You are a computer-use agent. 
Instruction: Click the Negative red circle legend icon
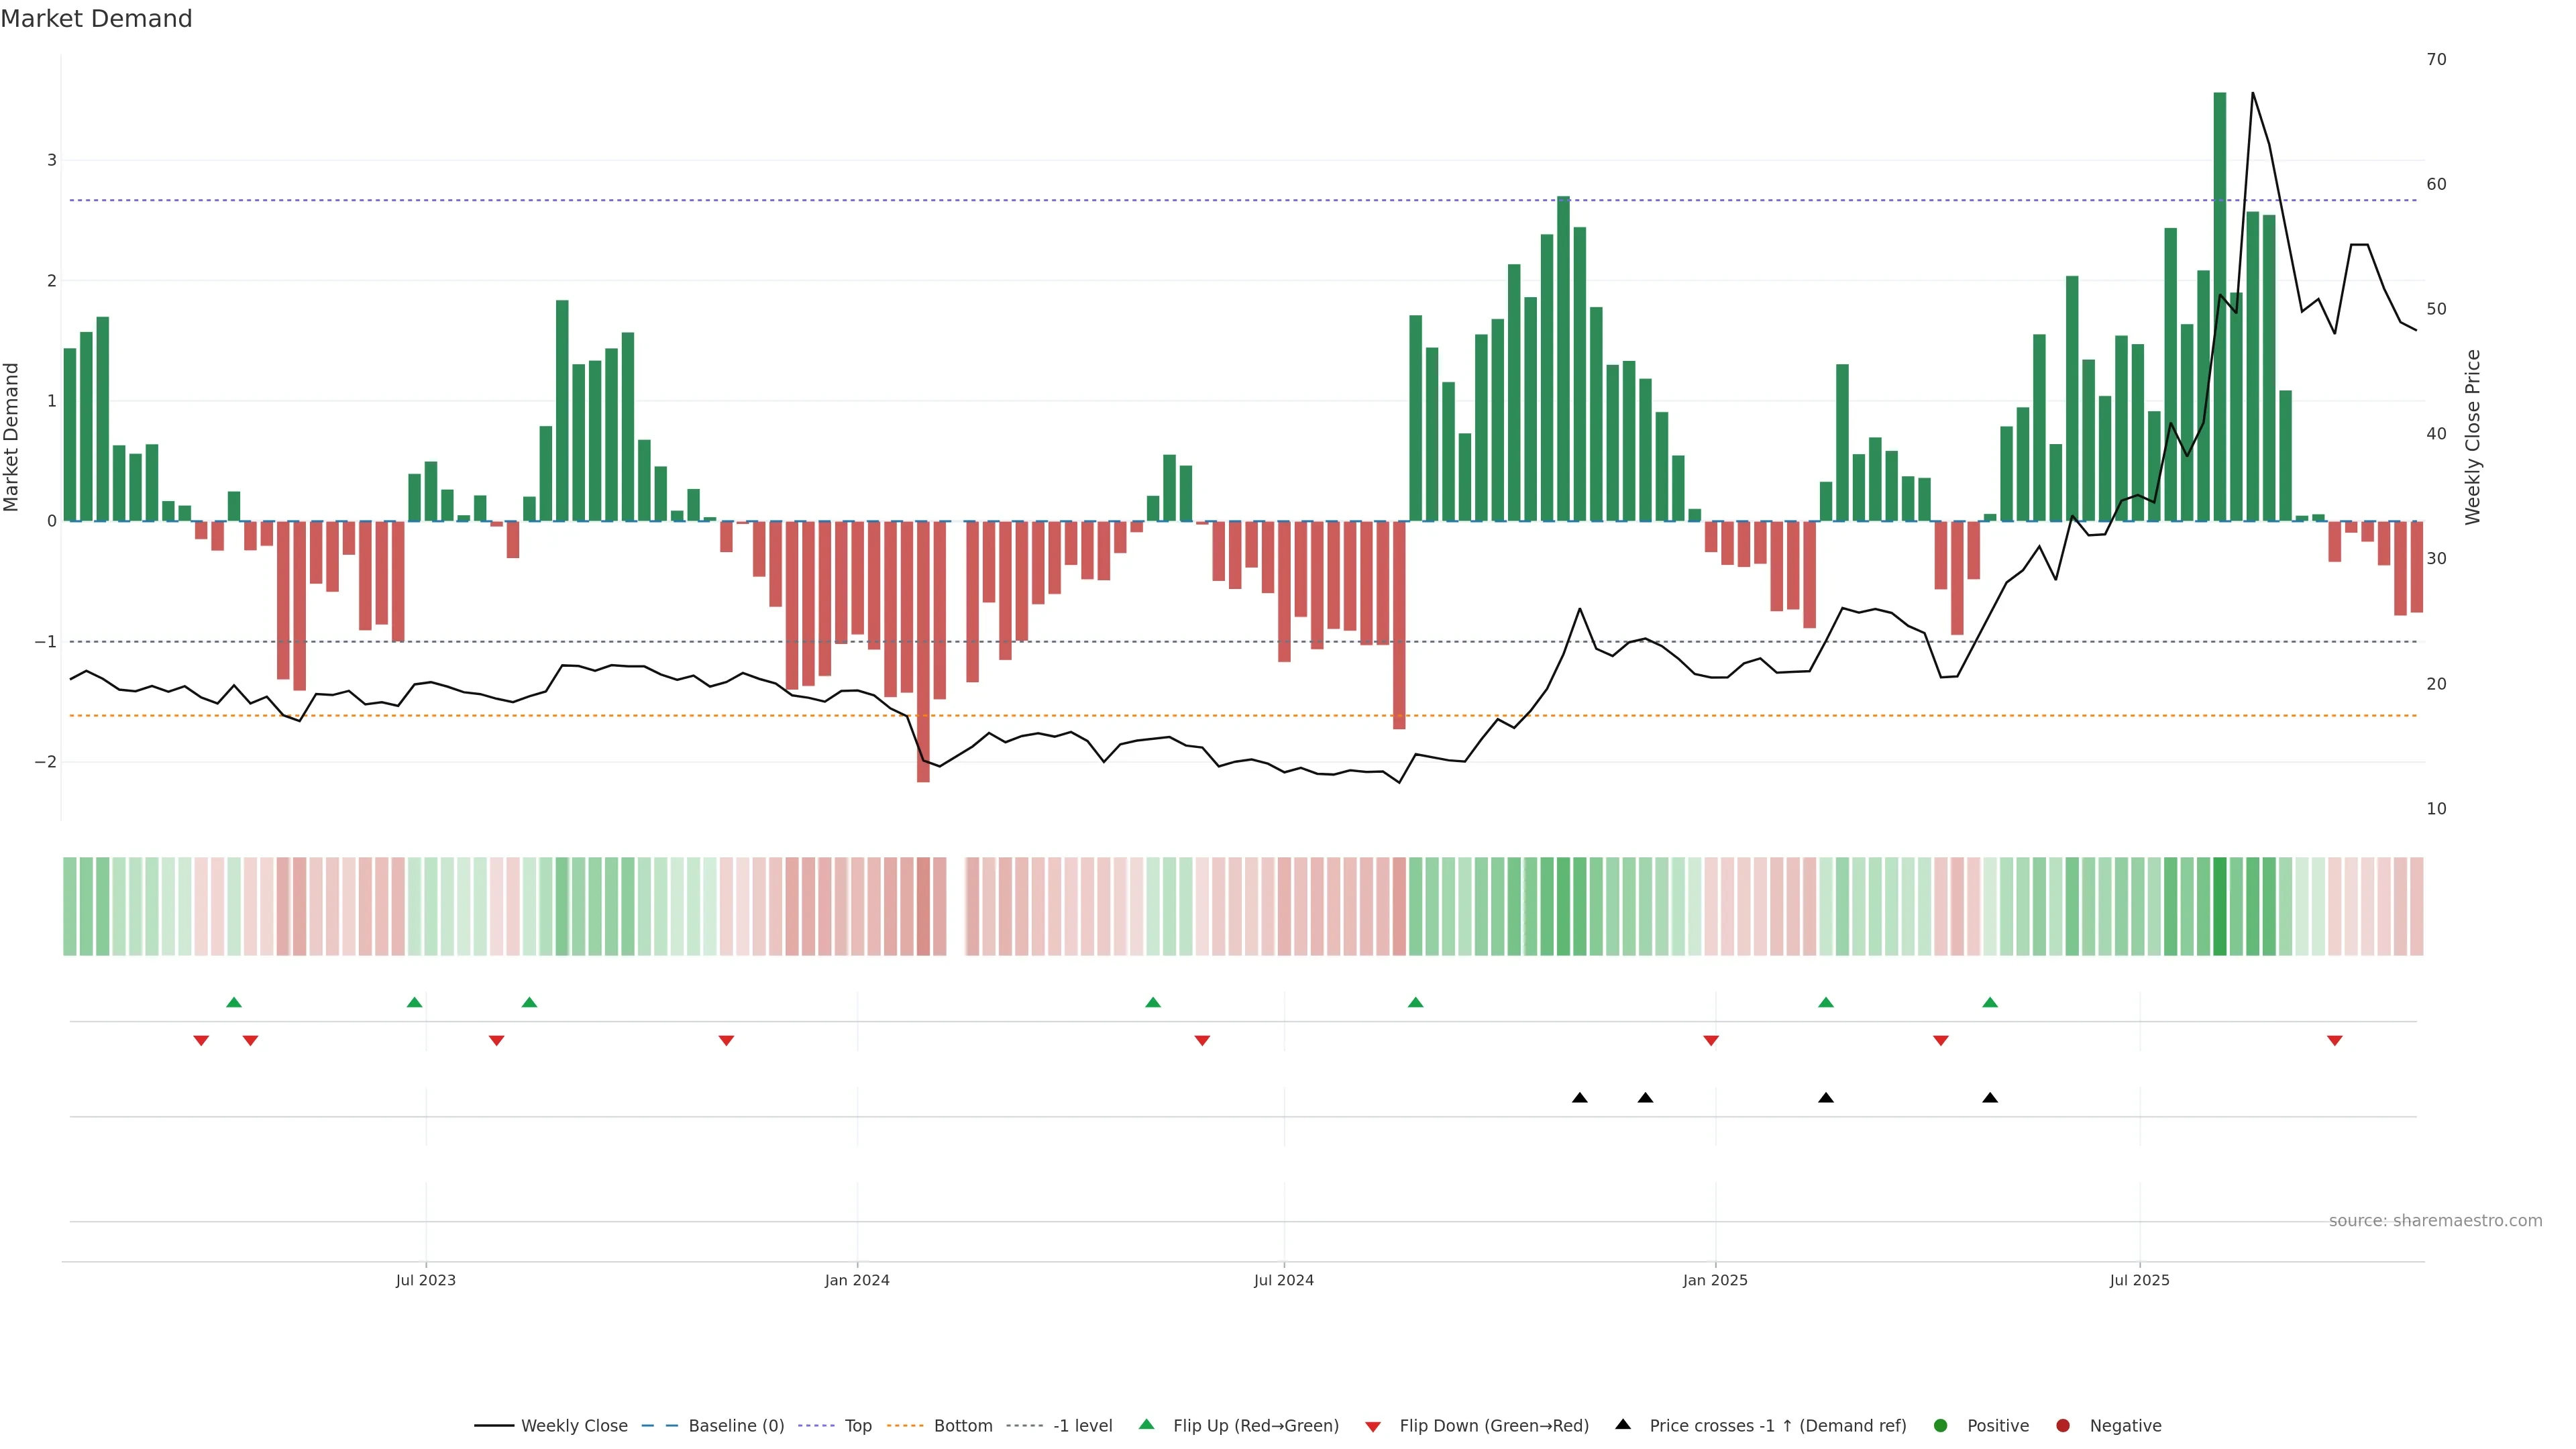pos(2063,1426)
